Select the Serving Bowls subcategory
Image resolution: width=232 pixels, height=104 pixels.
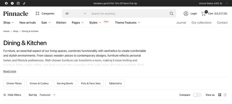click(x=65, y=83)
